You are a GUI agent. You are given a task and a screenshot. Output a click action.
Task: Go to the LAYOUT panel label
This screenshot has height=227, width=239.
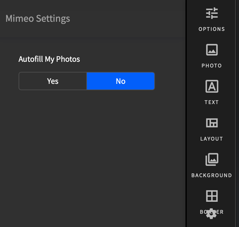click(212, 139)
